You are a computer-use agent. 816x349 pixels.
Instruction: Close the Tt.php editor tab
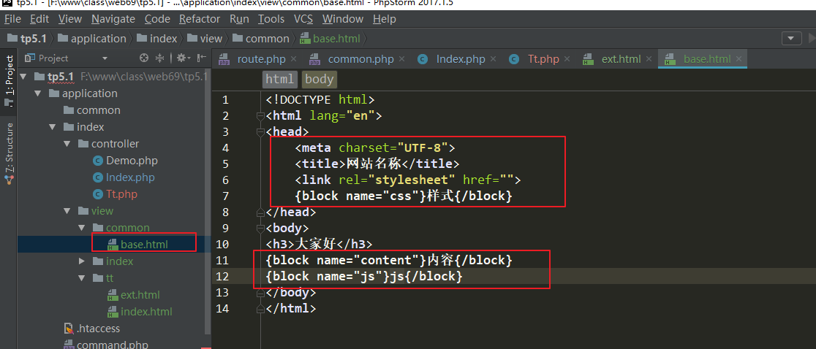click(x=567, y=59)
